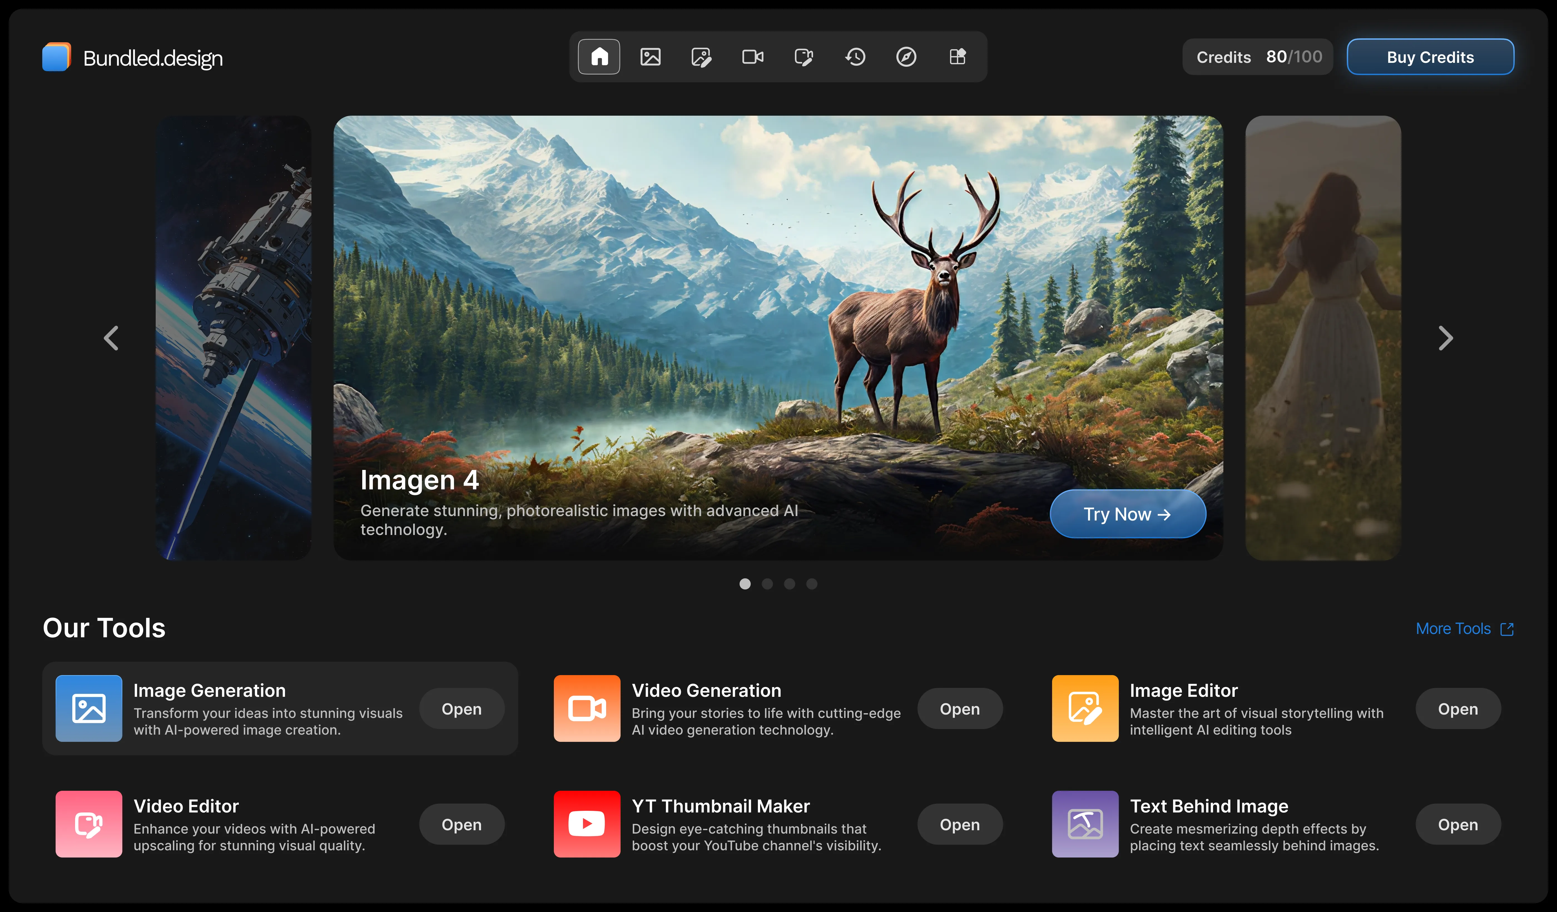Screen dimensions: 1557x912
Task: Click the blue Image Generation tile icon
Action: coord(89,708)
